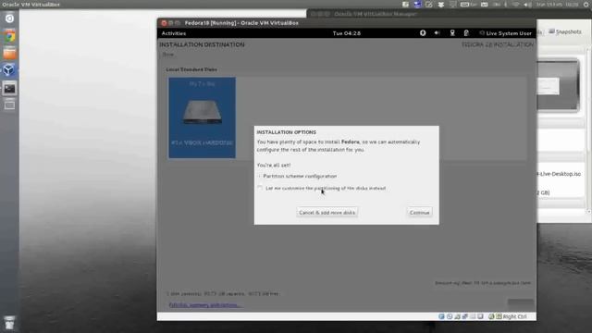
Task: Click the Snapshots button in VirtualBox Manager
Action: pyautogui.click(x=565, y=31)
